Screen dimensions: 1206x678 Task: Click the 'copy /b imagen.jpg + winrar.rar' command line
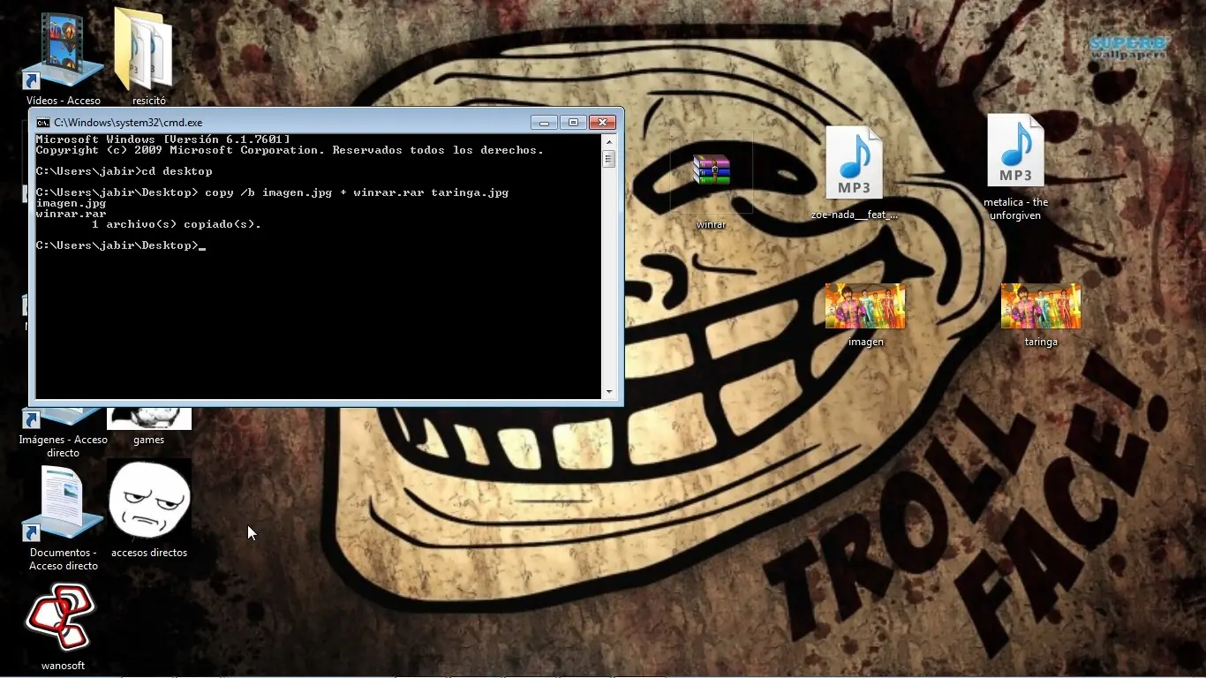point(272,192)
